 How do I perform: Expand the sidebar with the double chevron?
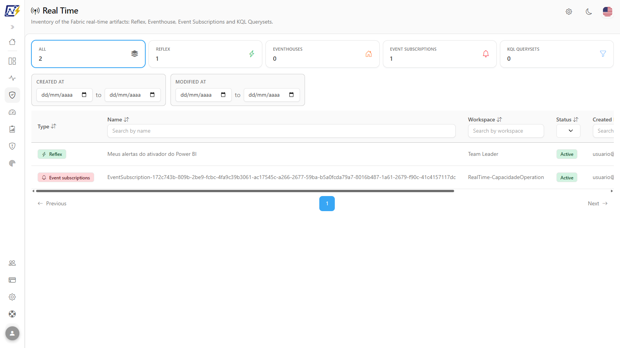click(x=12, y=27)
